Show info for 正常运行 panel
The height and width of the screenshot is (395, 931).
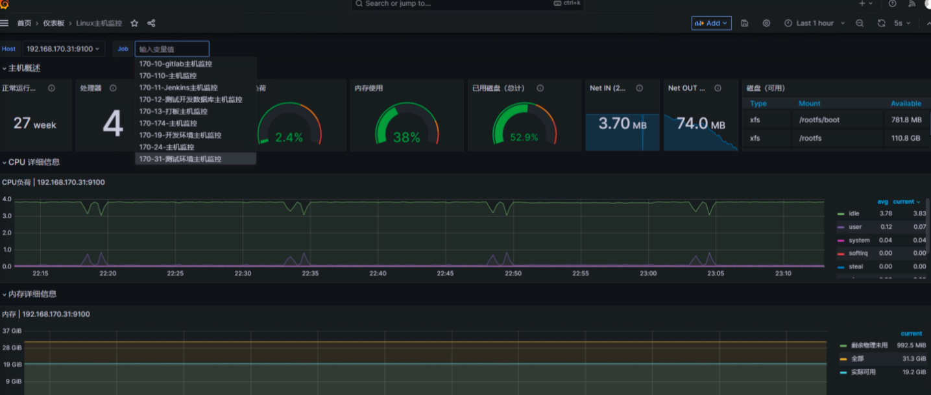point(51,88)
